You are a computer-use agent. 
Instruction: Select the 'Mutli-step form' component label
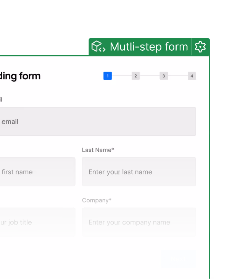[x=149, y=47]
